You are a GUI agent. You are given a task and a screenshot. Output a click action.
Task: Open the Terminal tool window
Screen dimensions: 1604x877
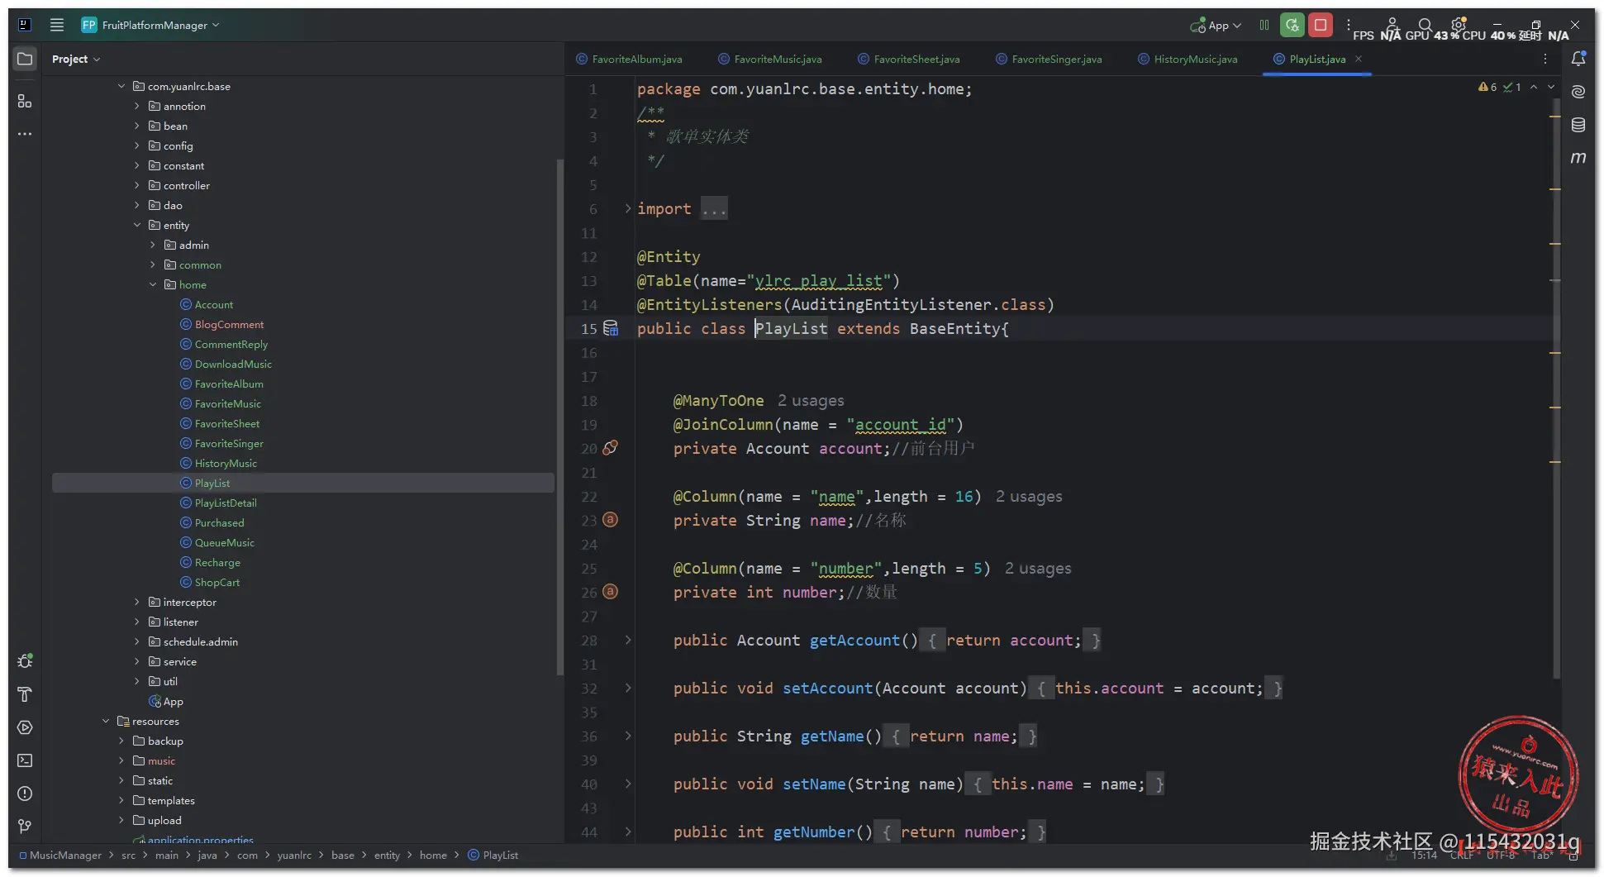click(x=25, y=760)
